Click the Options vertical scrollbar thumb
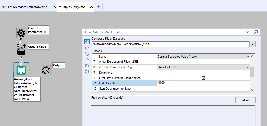Image resolution: width=267 pixels, height=126 pixels. click(x=253, y=72)
